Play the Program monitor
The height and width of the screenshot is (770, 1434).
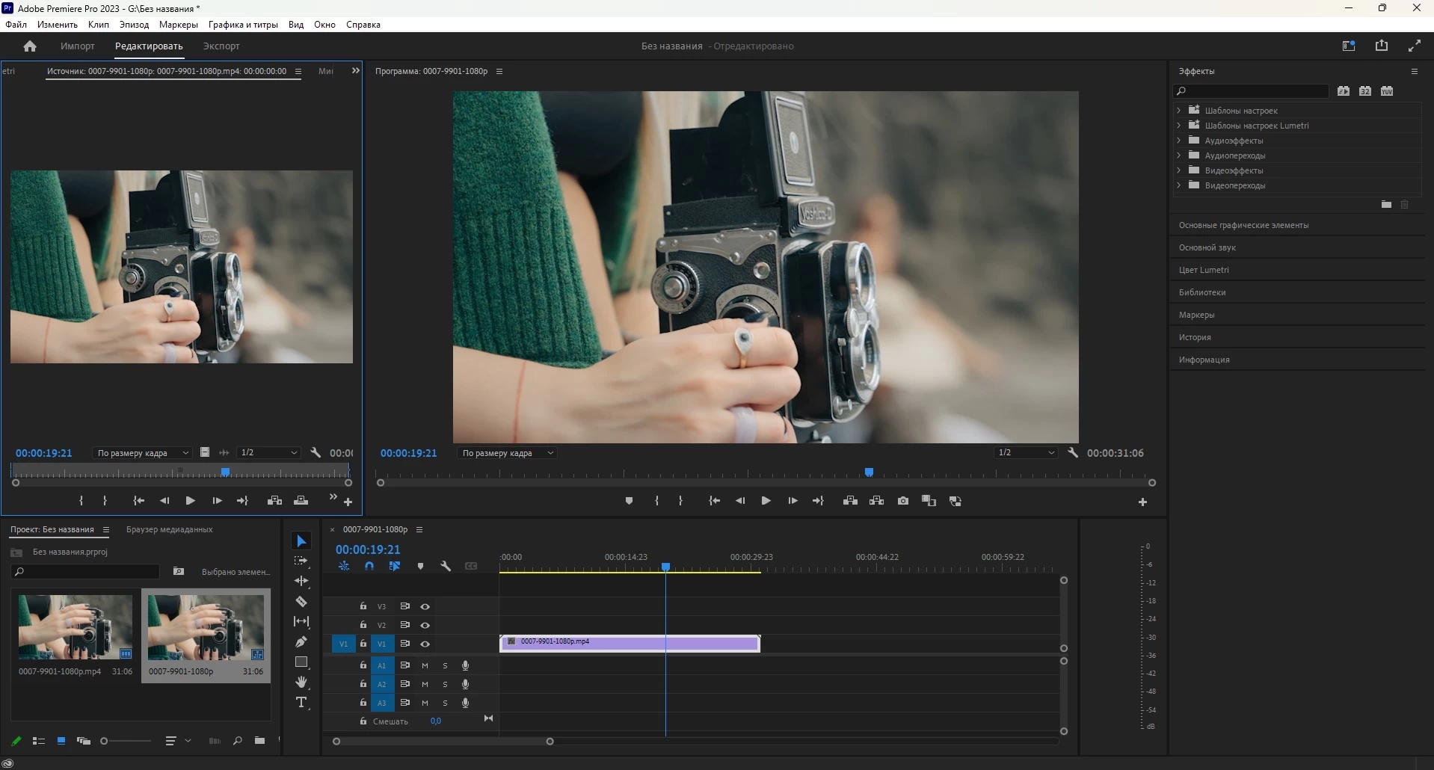[766, 501]
